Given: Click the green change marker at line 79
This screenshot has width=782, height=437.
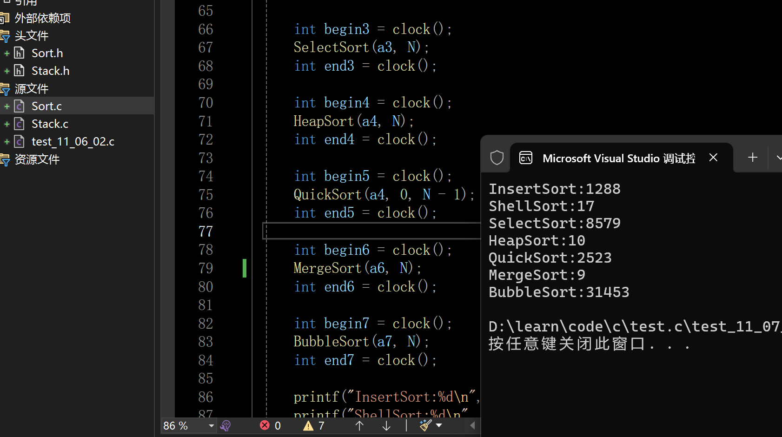Looking at the screenshot, I should tap(245, 268).
